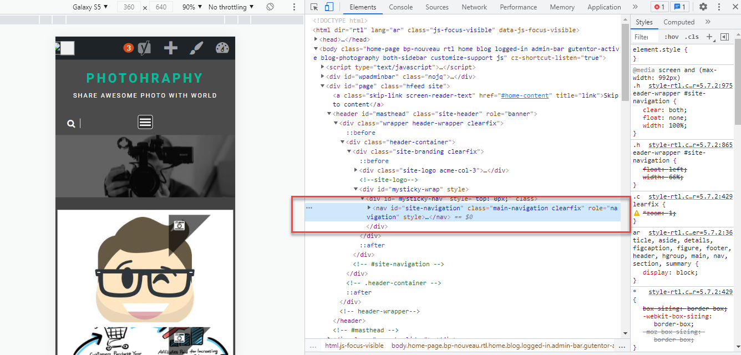This screenshot has height=355, width=741.
Task: Open the Computed styles tab
Action: (x=679, y=22)
